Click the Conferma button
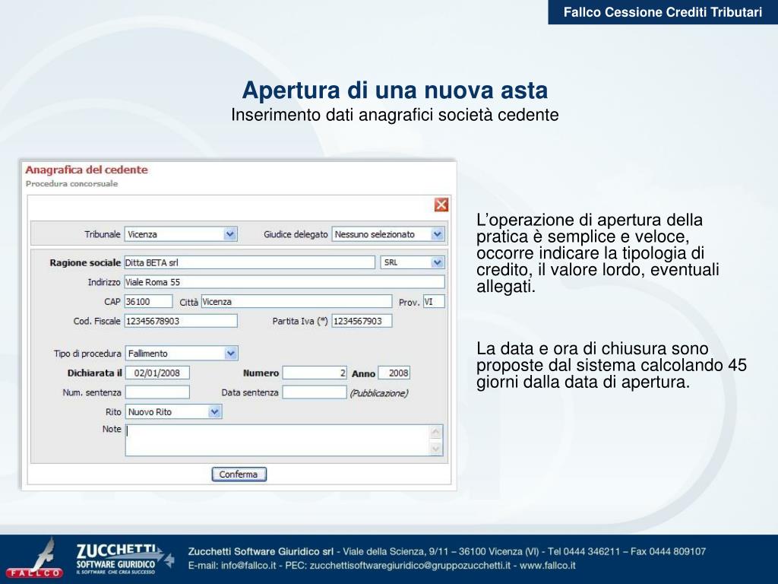778x584 pixels. 239,474
